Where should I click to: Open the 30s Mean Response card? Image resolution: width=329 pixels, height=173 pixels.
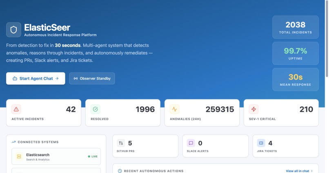point(296,79)
